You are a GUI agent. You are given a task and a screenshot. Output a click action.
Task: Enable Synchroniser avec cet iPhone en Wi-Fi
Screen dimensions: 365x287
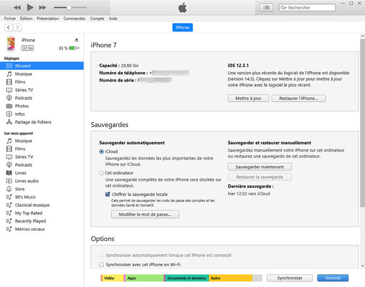click(101, 264)
